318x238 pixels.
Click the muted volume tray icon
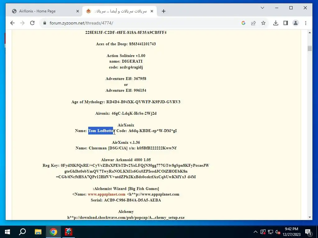(278, 232)
